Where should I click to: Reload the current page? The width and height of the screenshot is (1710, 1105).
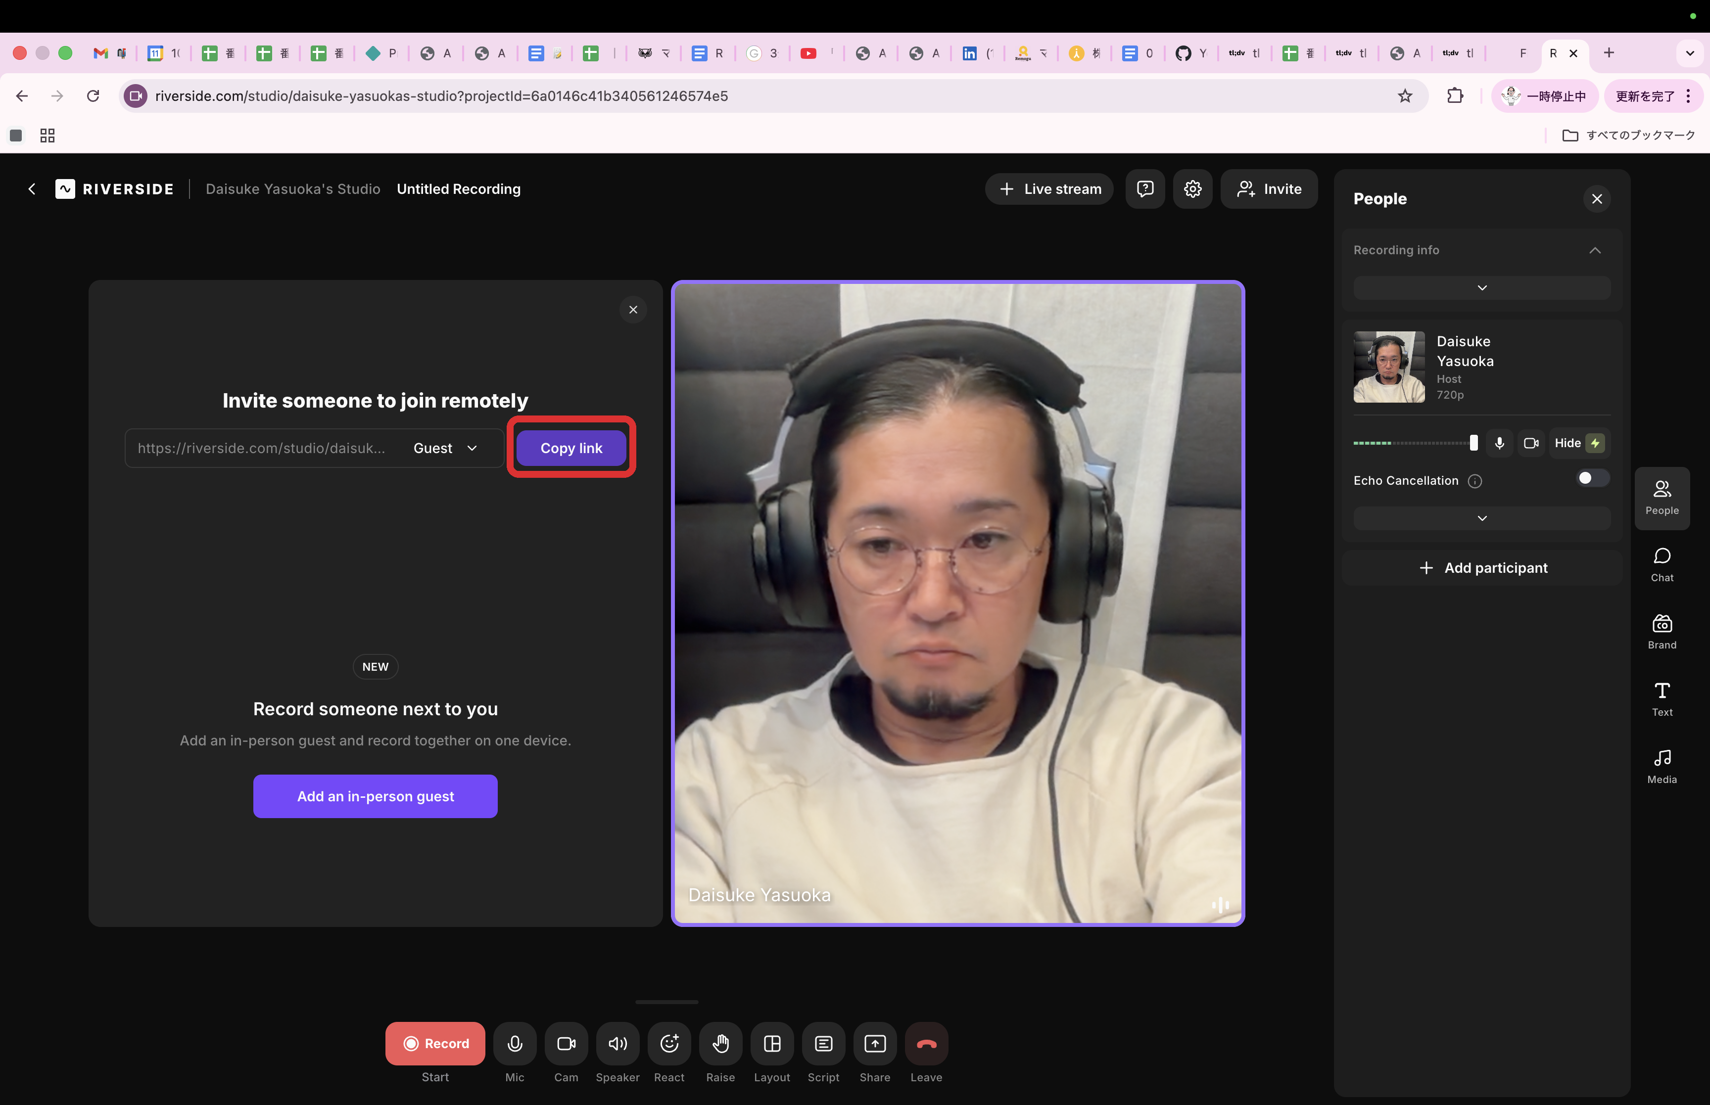(93, 95)
